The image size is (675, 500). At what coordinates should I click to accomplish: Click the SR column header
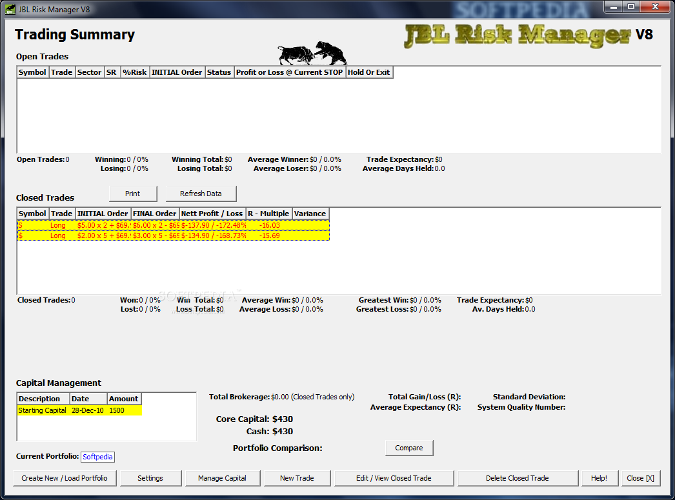(112, 72)
